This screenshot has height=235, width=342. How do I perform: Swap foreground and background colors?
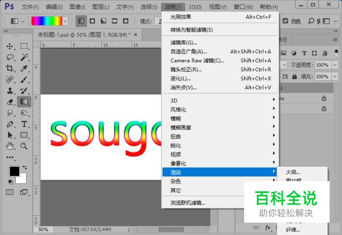(25, 168)
